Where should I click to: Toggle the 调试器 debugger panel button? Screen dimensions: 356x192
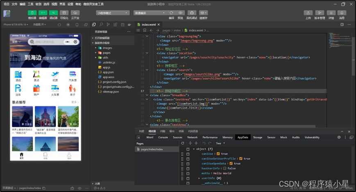53,13
